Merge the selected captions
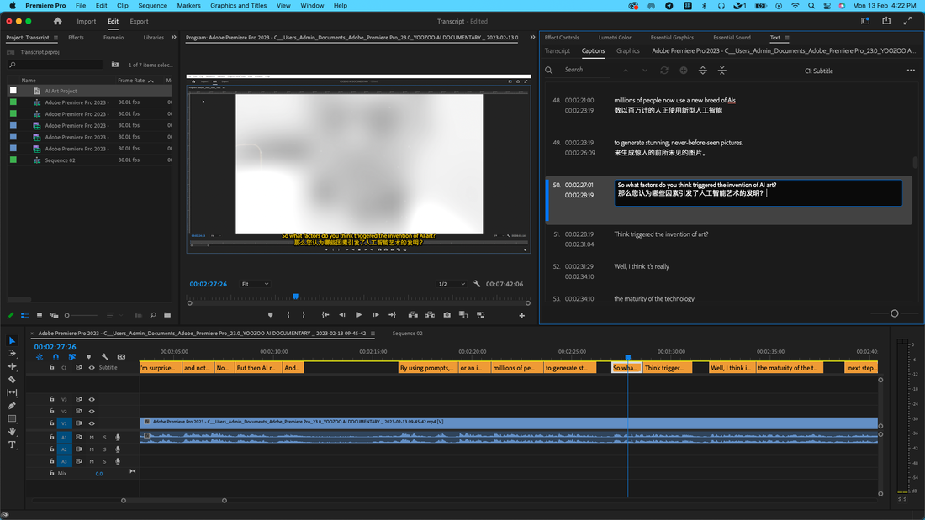 click(x=722, y=71)
